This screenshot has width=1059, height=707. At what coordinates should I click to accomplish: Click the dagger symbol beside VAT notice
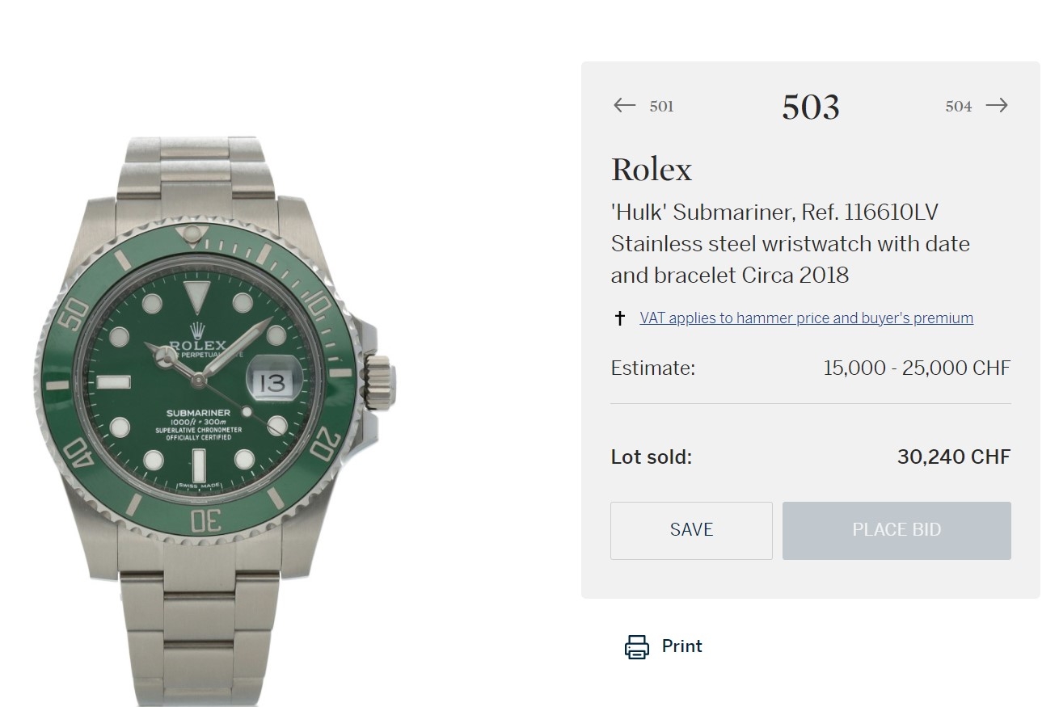pos(620,318)
